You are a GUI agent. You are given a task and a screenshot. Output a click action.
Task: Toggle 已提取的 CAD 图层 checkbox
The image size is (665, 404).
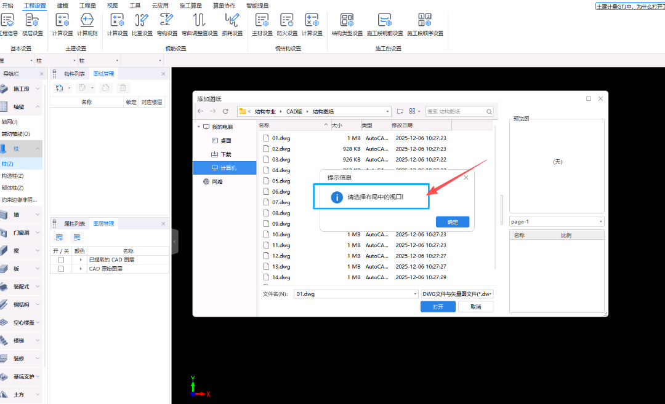click(61, 260)
